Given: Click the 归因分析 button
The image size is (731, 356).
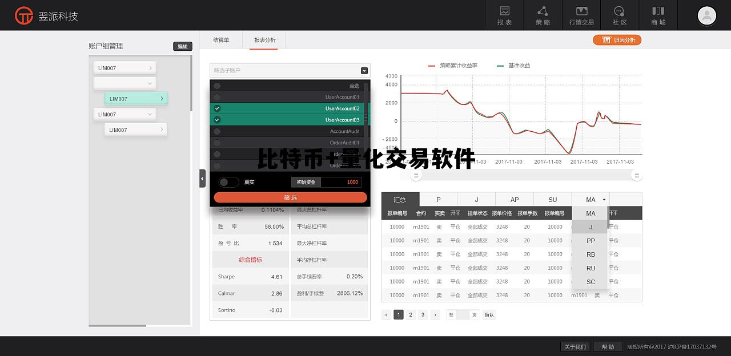Looking at the screenshot, I should [x=617, y=40].
